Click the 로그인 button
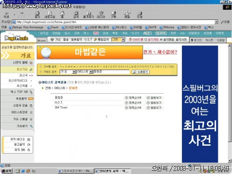Viewport: 232px width, 174px height. coord(196,40)
